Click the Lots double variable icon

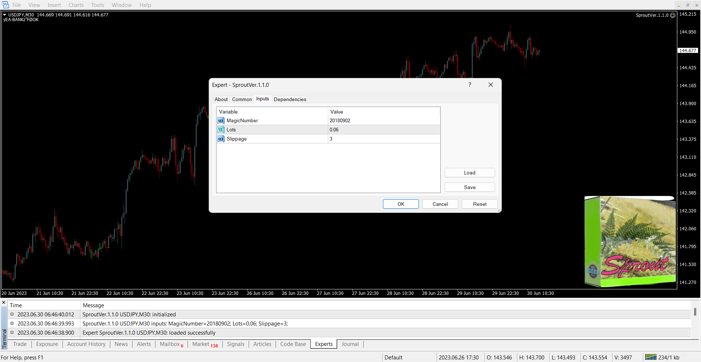[x=221, y=130]
